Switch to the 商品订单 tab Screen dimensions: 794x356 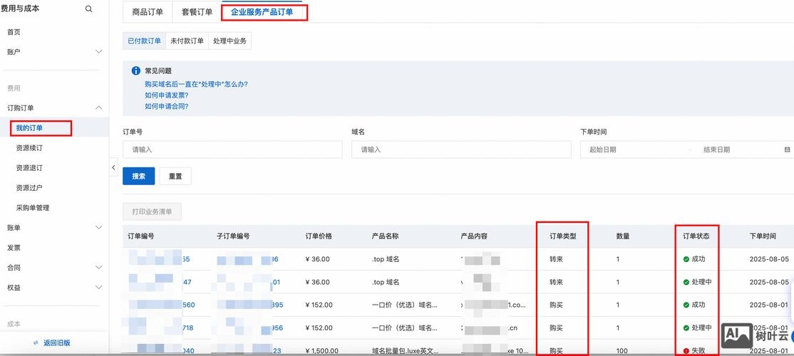point(148,12)
